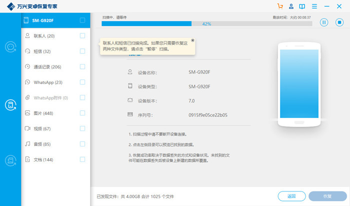The image size is (350, 206).
Task: Open the user account icon
Action: 291,6
